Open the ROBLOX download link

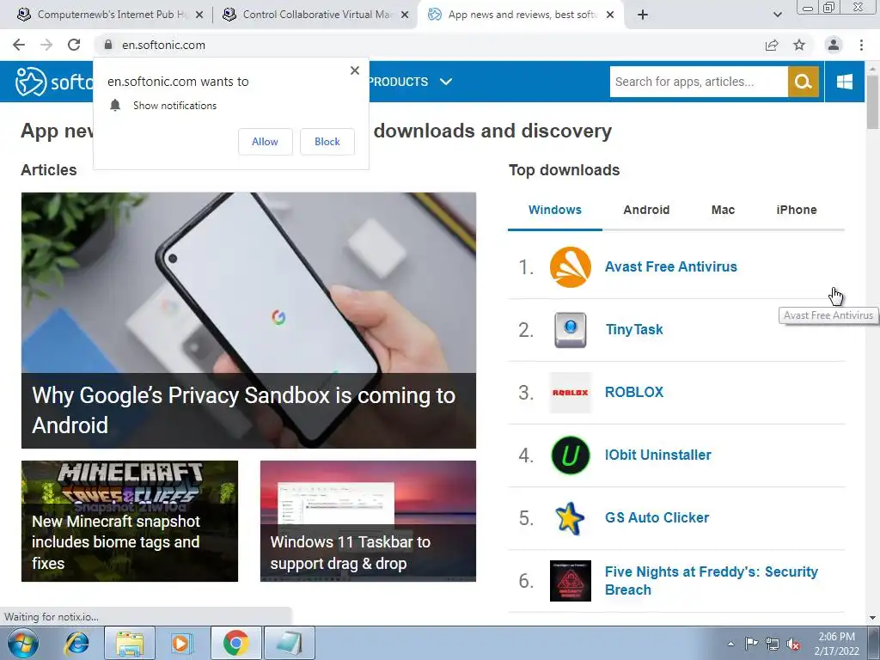point(634,392)
